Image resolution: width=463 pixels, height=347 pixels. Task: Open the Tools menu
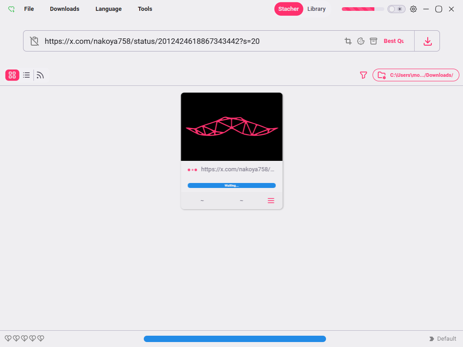click(145, 9)
